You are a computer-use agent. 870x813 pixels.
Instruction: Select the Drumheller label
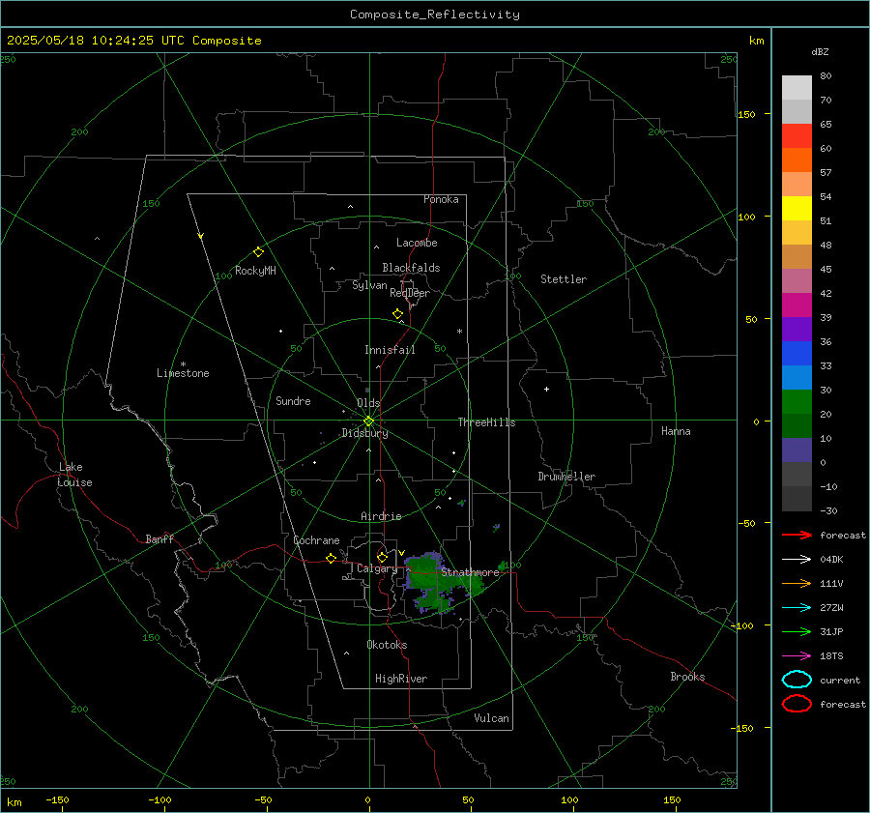point(566,477)
